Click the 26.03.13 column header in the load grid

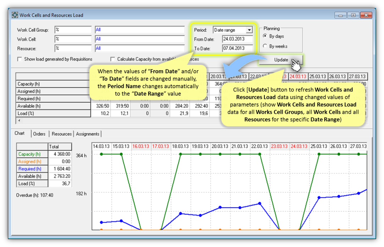tap(338, 77)
